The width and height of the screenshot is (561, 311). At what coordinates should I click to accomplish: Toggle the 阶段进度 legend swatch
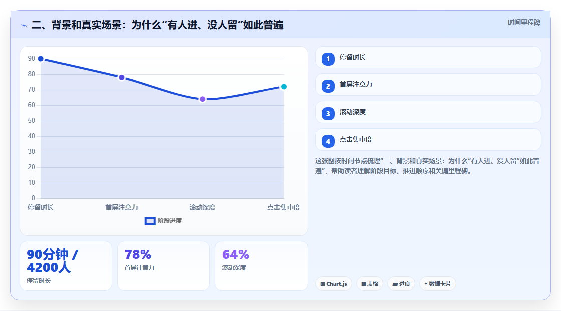click(x=150, y=221)
